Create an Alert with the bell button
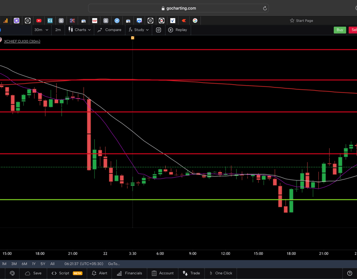This screenshot has height=279, width=357. [99, 273]
